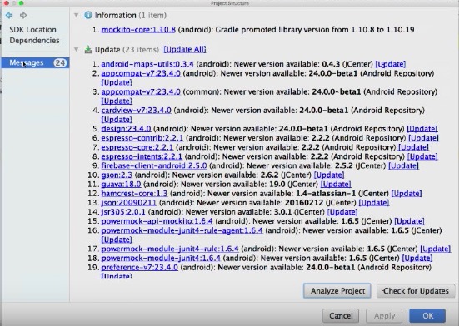Open the mockito-core:1.10.8 link
Viewport: 459px width, 326px height.
[x=138, y=30]
